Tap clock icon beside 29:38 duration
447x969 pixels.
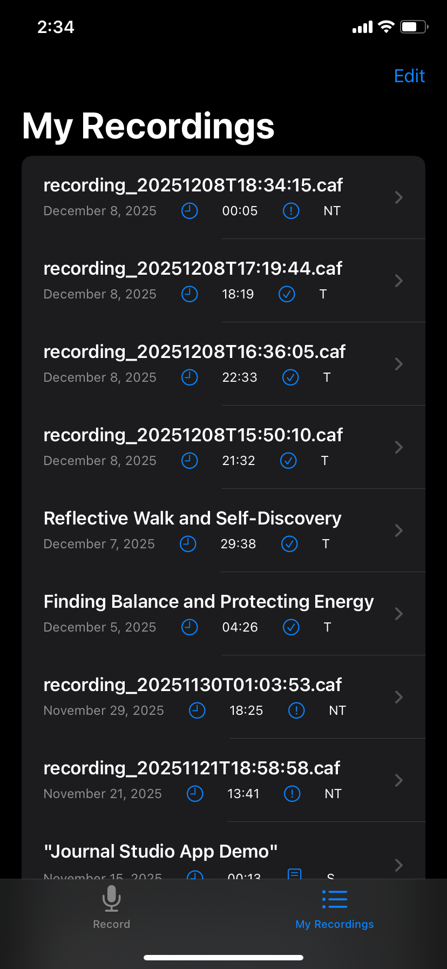[x=188, y=544]
